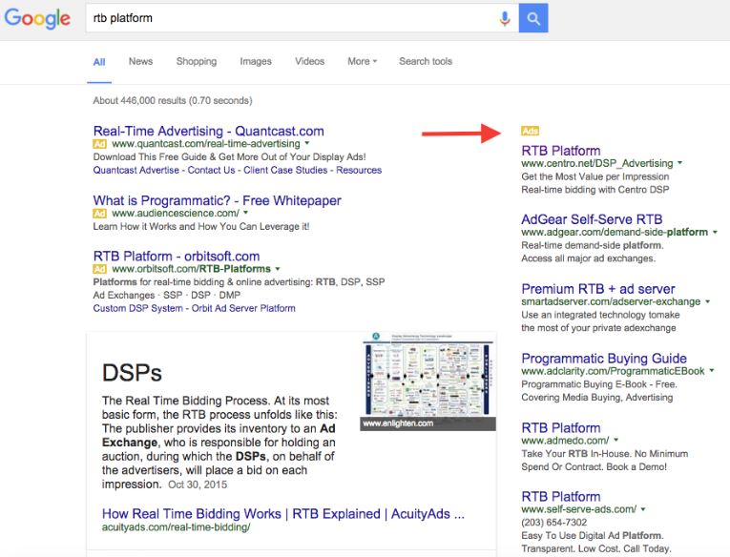Click the Quantcast Advertise sitelink

(x=136, y=170)
